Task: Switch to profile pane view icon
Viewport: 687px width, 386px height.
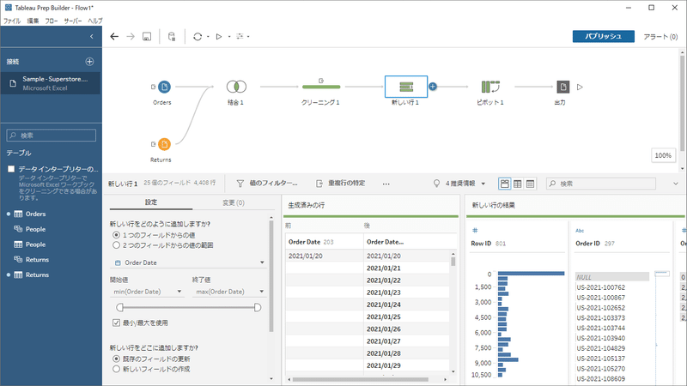Action: point(505,184)
